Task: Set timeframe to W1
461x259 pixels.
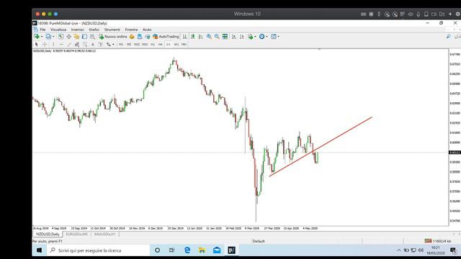Action: (176, 45)
